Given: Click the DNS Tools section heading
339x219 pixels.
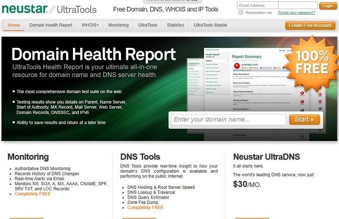Looking at the screenshot, I should 140,157.
